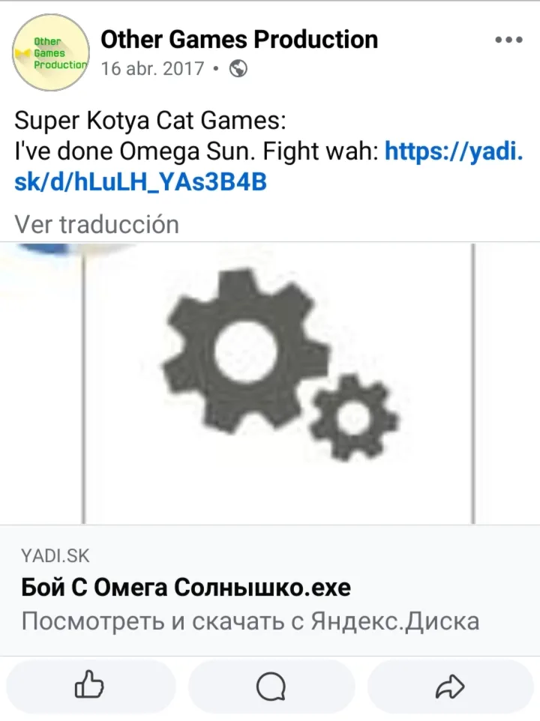540x721 pixels.
Task: Open the three-dot post options menu
Action: point(508,40)
